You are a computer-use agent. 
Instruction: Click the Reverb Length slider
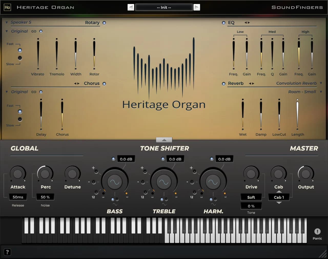[x=298, y=114]
